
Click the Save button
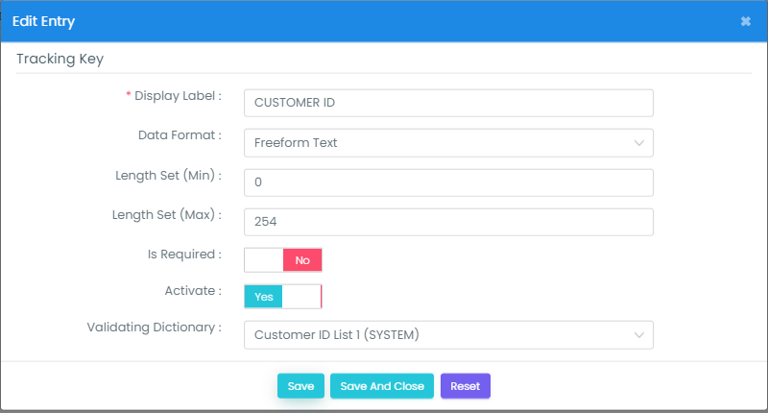pyautogui.click(x=300, y=386)
